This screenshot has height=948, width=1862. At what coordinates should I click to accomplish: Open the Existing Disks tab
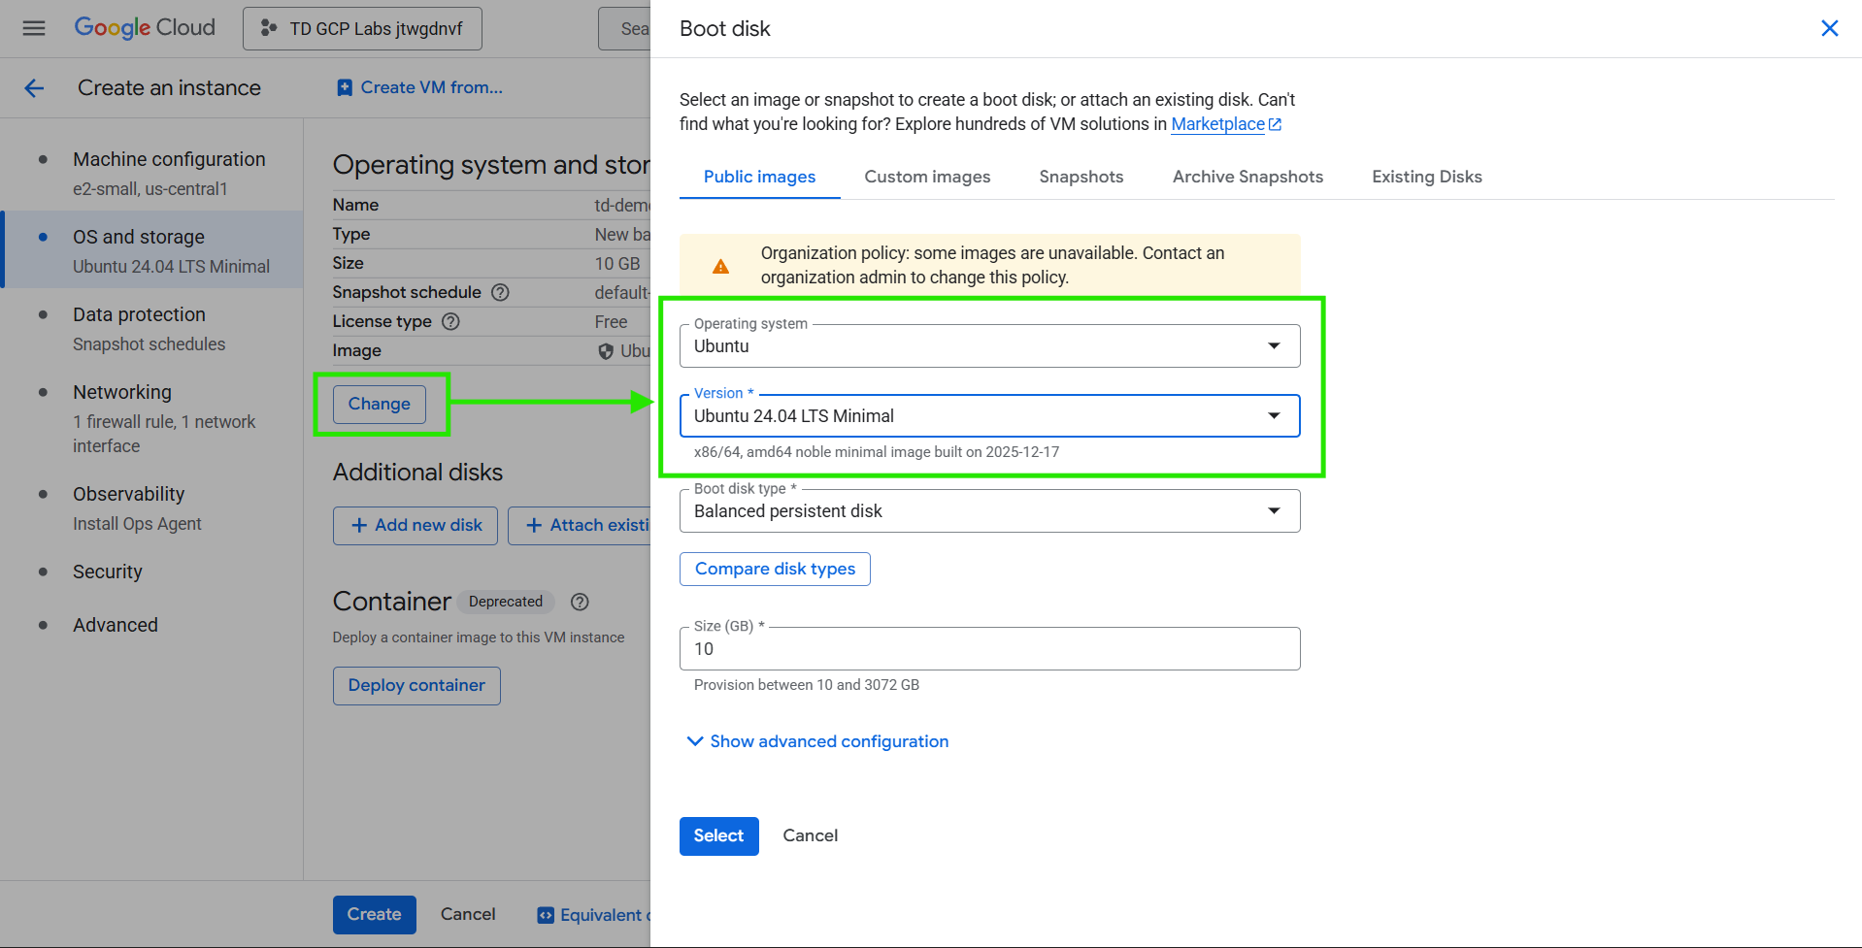point(1426,177)
